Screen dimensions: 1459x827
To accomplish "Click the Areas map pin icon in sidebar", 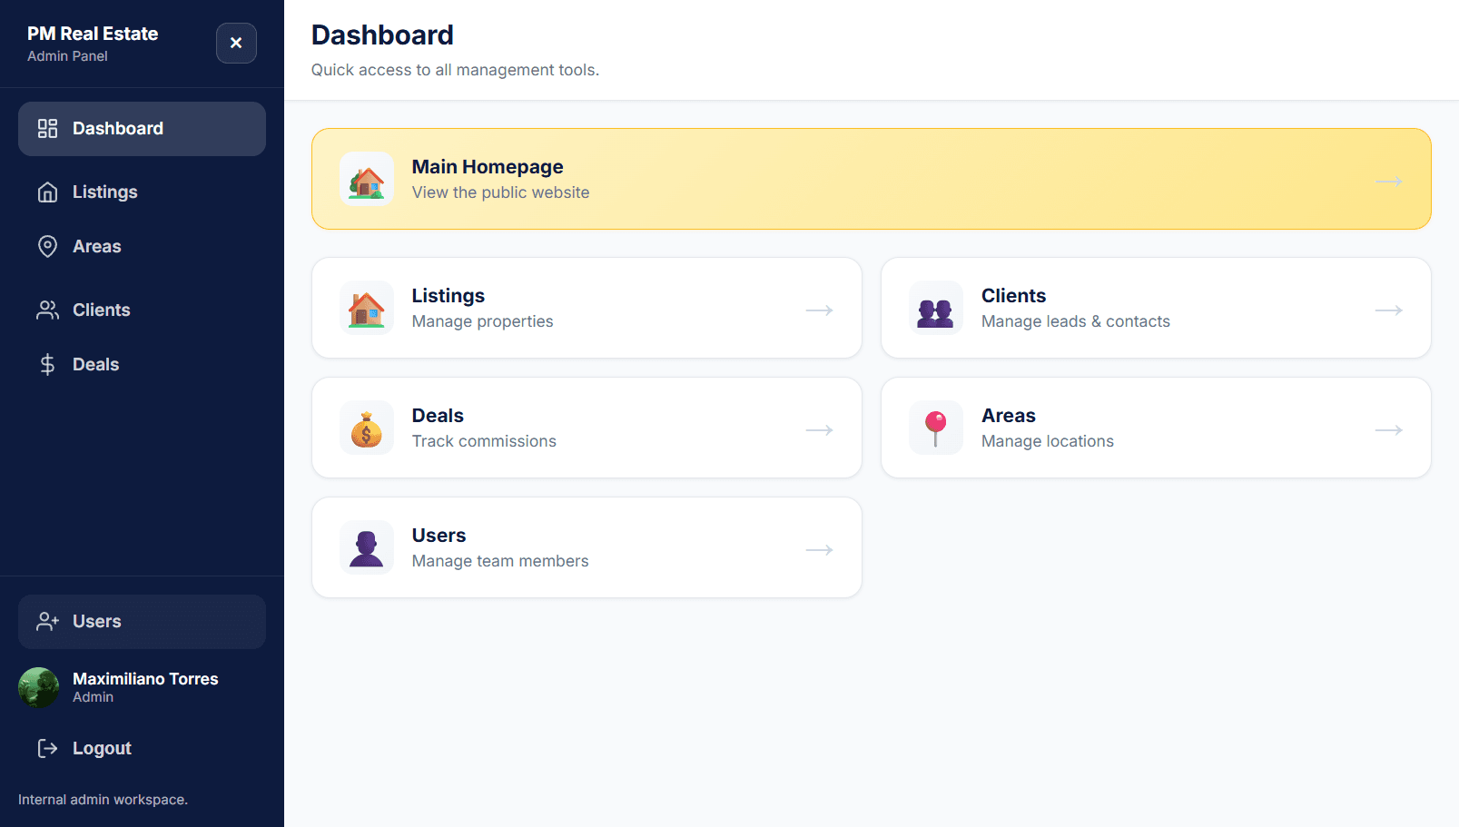I will 47,247.
